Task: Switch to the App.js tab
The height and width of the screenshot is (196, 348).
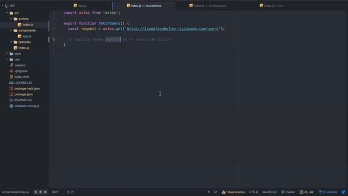Action: point(80,5)
